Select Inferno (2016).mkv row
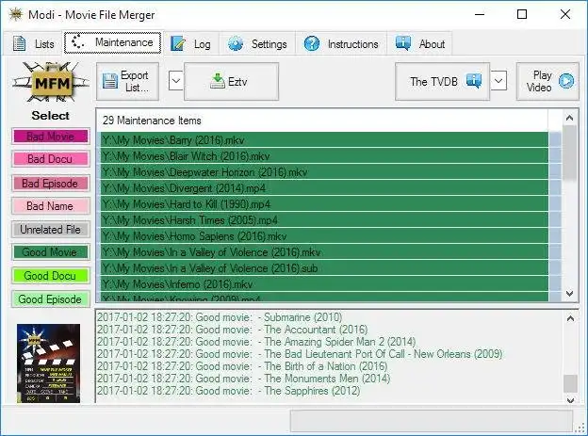 point(324,284)
